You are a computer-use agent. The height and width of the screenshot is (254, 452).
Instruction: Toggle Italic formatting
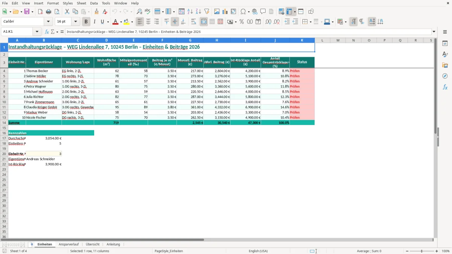(94, 22)
